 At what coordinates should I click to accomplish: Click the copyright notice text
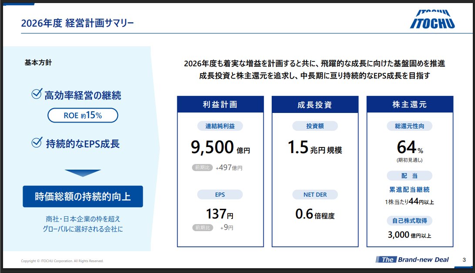[62, 261]
